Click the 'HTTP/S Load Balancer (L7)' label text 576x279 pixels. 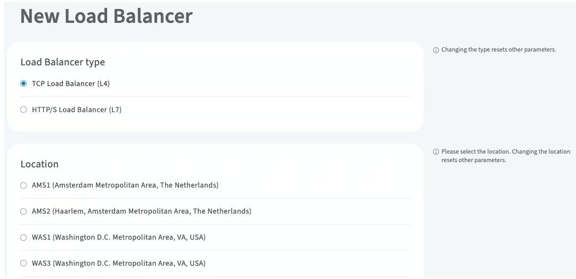pos(77,110)
